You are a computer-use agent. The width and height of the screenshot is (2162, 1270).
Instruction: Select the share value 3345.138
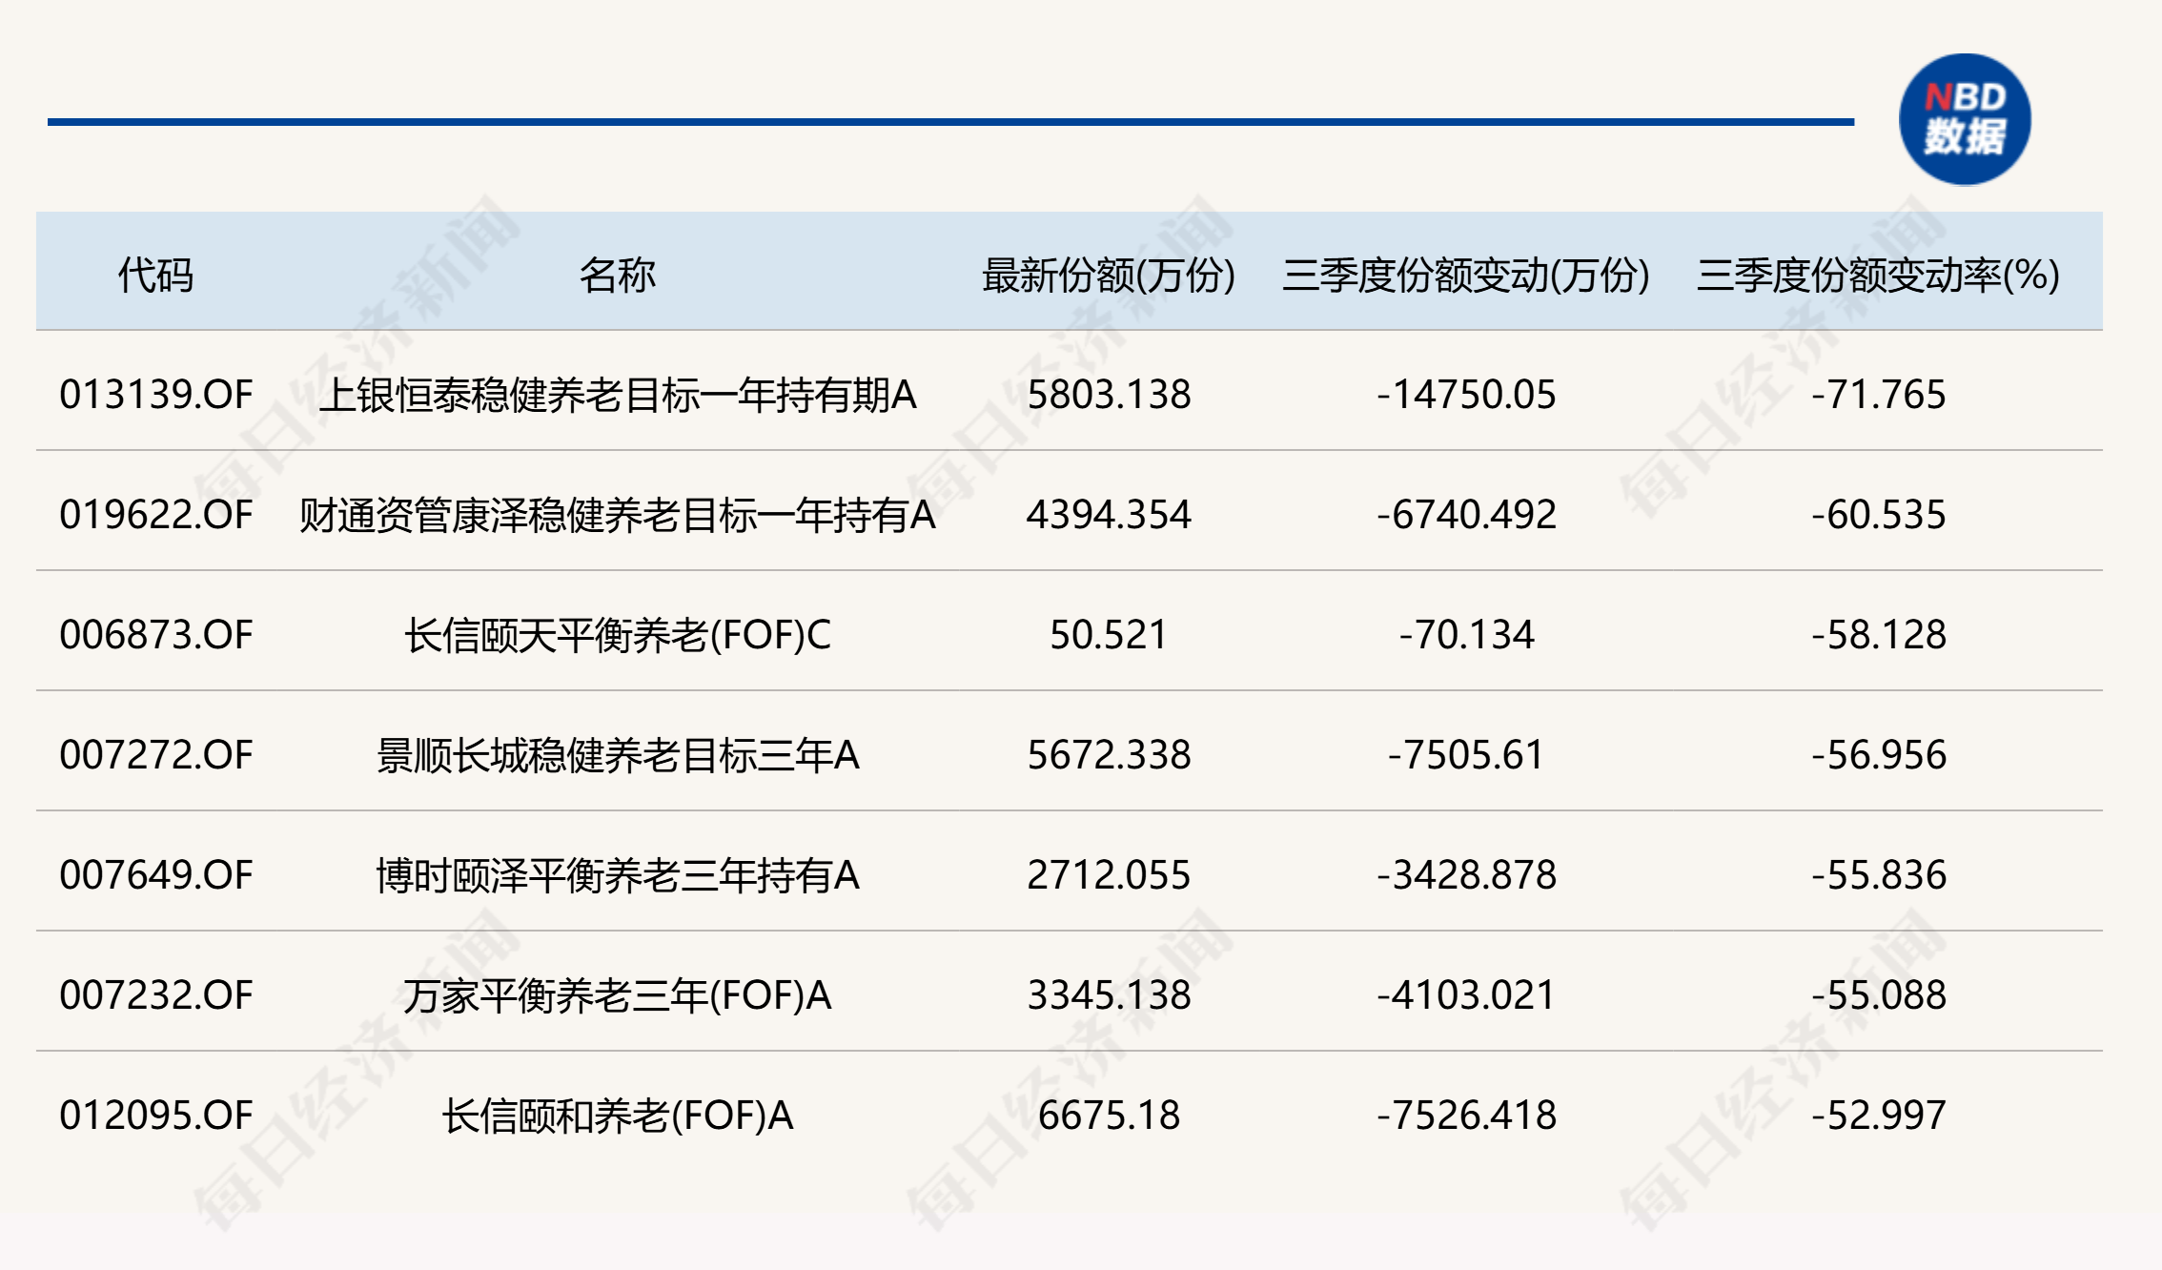(1108, 995)
